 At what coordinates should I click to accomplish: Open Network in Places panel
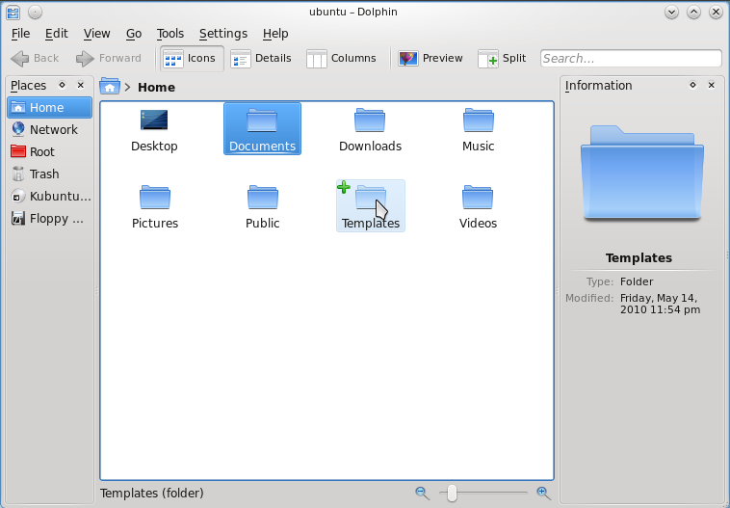pos(53,130)
